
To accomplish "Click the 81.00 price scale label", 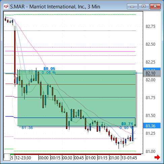I will pyautogui.click(x=151, y=152).
